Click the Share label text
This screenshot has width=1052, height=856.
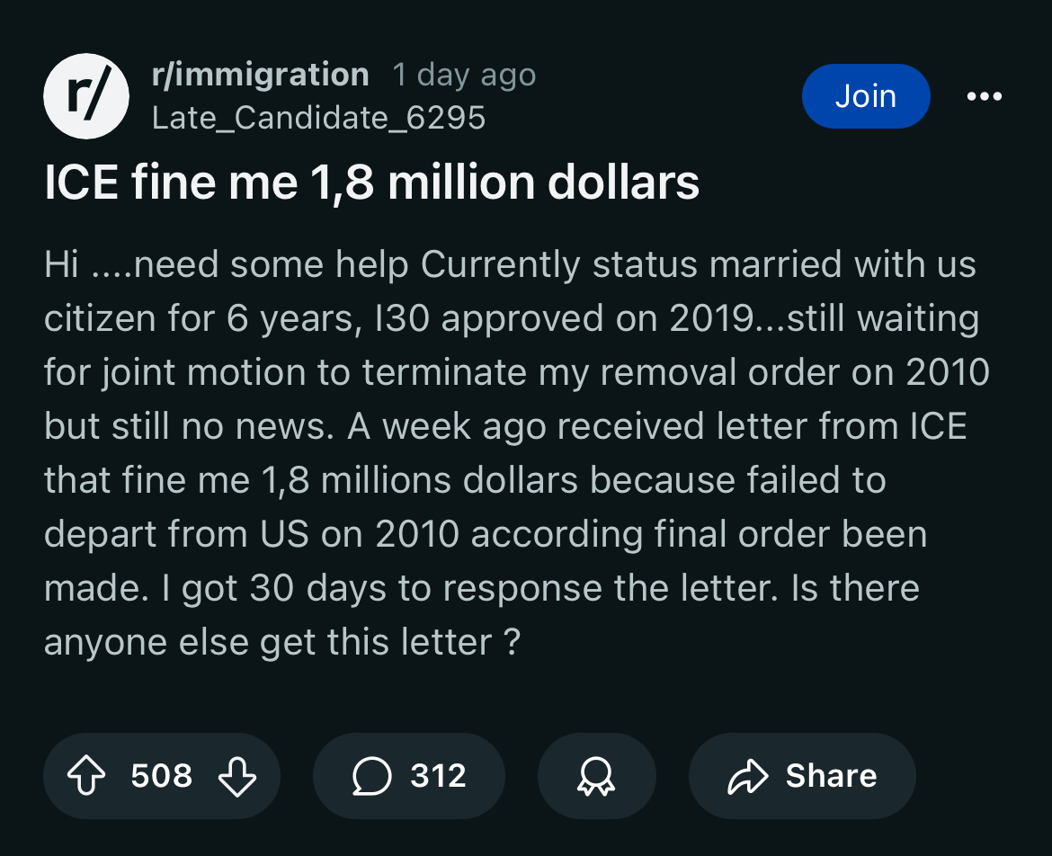pyautogui.click(x=832, y=775)
